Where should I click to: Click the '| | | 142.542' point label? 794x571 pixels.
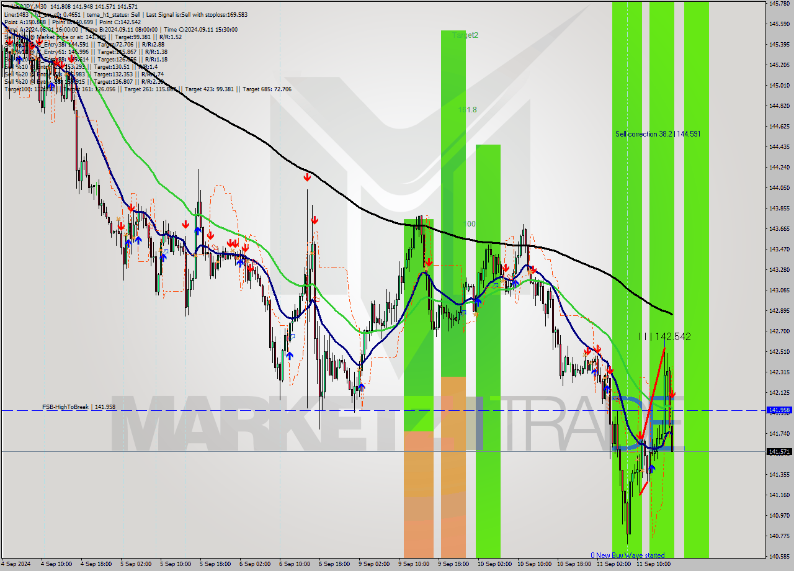pos(665,336)
